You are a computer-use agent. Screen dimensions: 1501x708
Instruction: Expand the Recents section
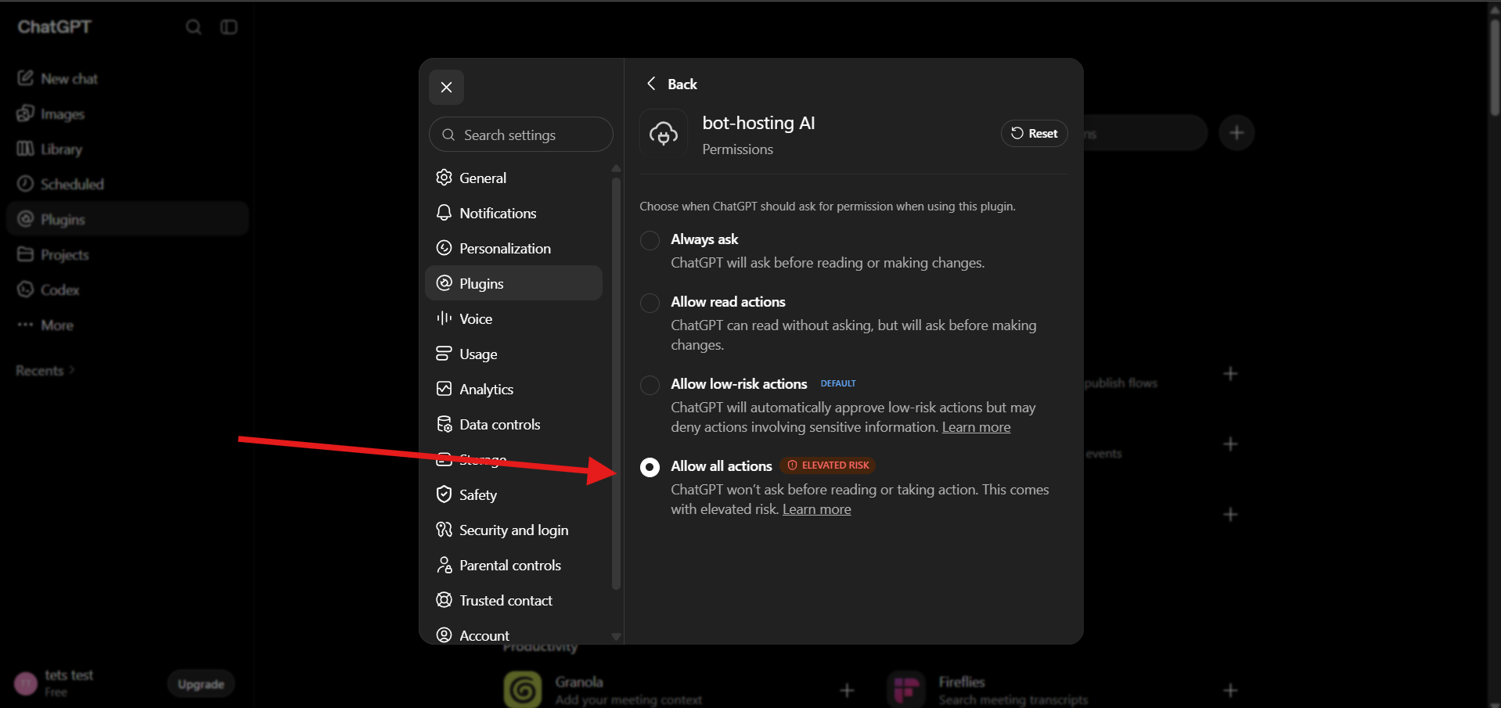[x=45, y=371]
